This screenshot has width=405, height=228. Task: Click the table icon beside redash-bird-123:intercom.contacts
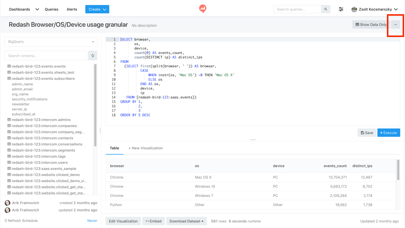click(9, 138)
